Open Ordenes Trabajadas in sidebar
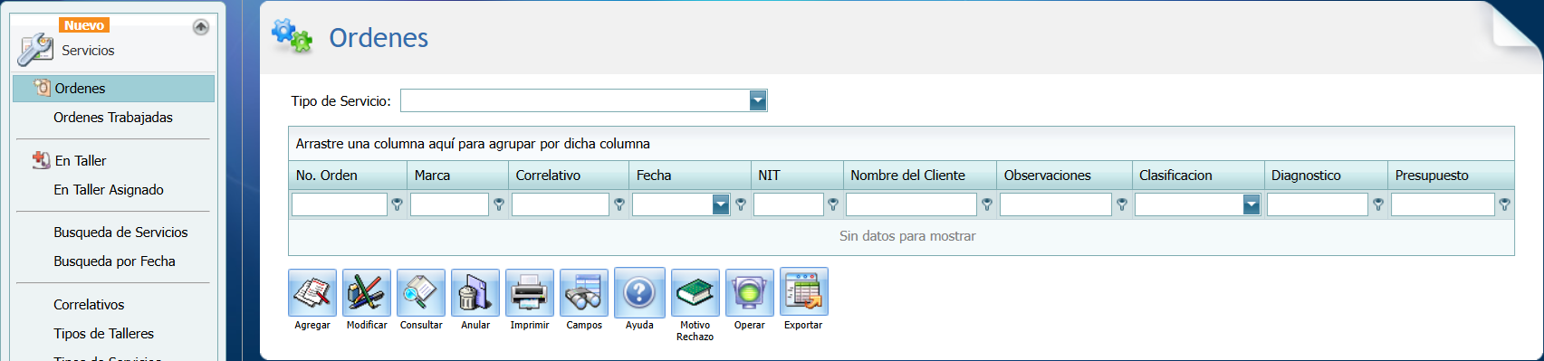Screen dimensions: 1544x361 113,118
